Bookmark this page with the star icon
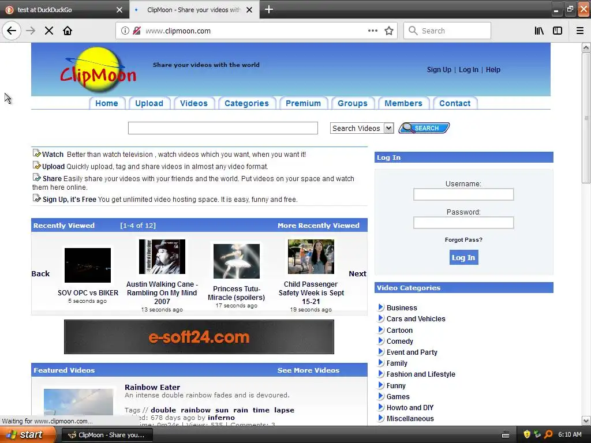The height and width of the screenshot is (443, 591). point(389,31)
